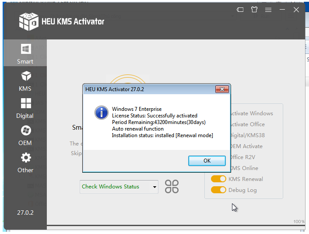The image size is (309, 234).
Task: Open the OEM tab
Action: pyautogui.click(x=25, y=135)
